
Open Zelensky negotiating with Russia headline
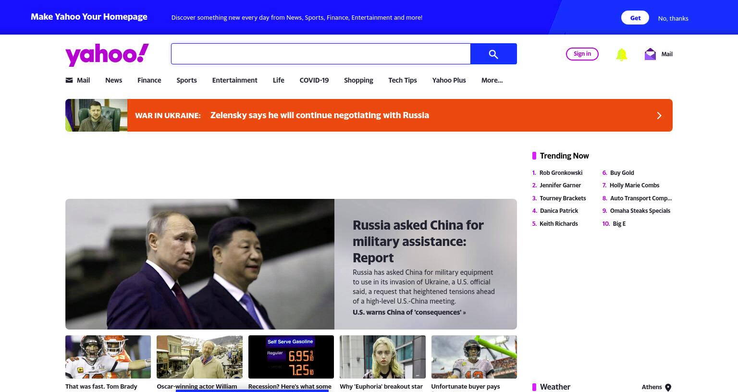click(x=320, y=115)
